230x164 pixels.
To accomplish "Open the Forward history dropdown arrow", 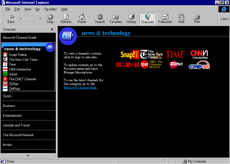I will [40, 19].
